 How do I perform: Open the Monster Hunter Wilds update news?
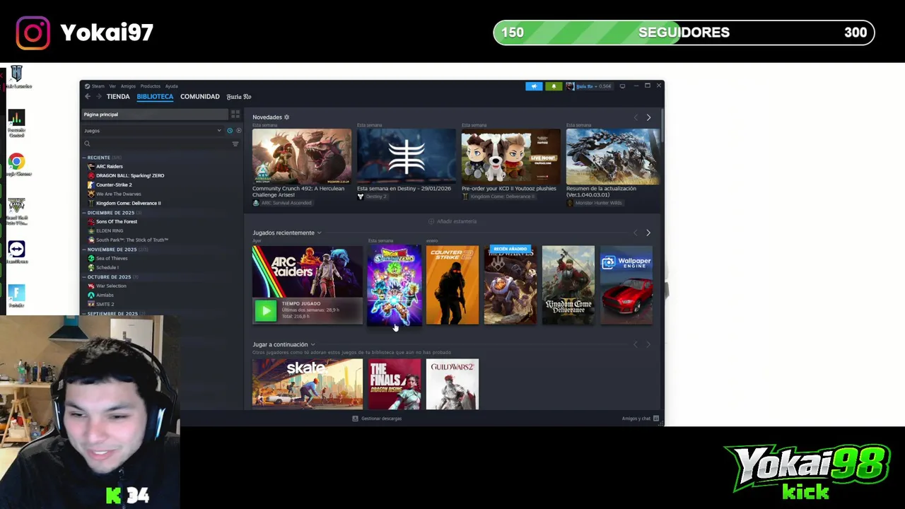(613, 157)
